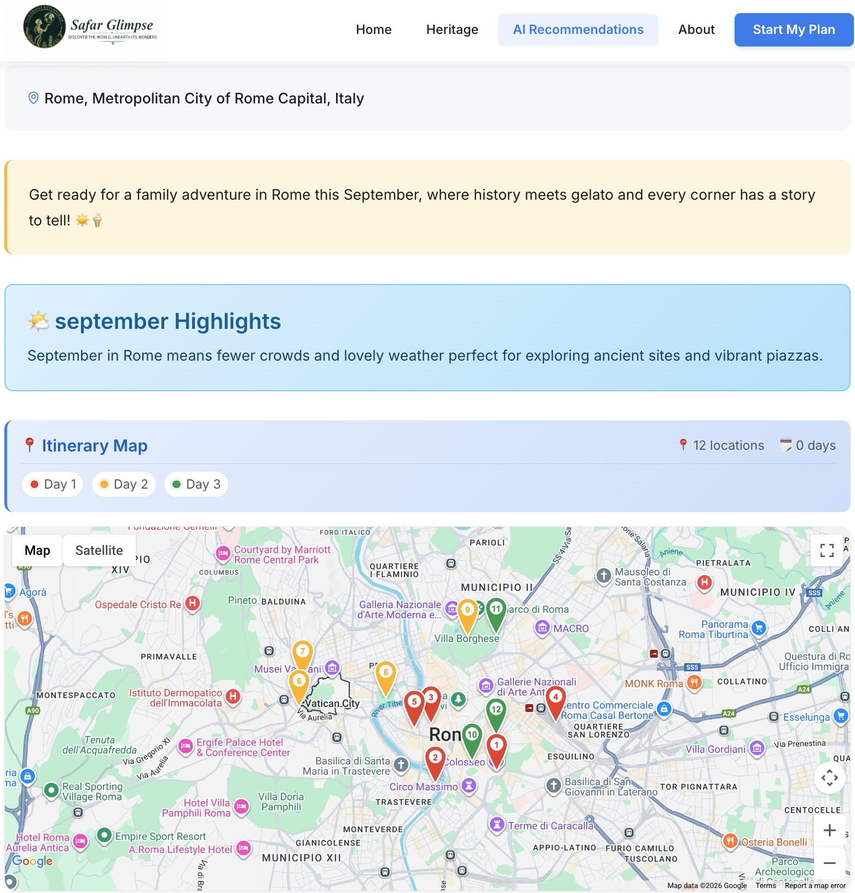The height and width of the screenshot is (893, 855).
Task: Click Report a map error link
Action: (815, 885)
